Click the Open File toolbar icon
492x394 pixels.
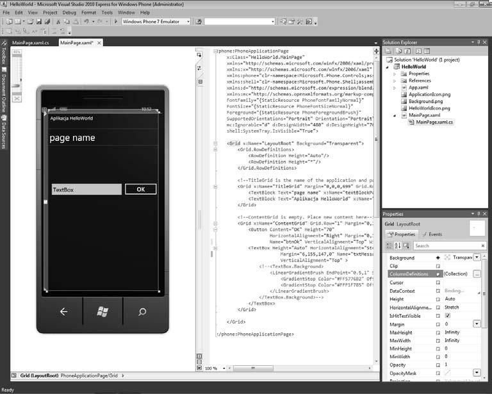(30, 22)
